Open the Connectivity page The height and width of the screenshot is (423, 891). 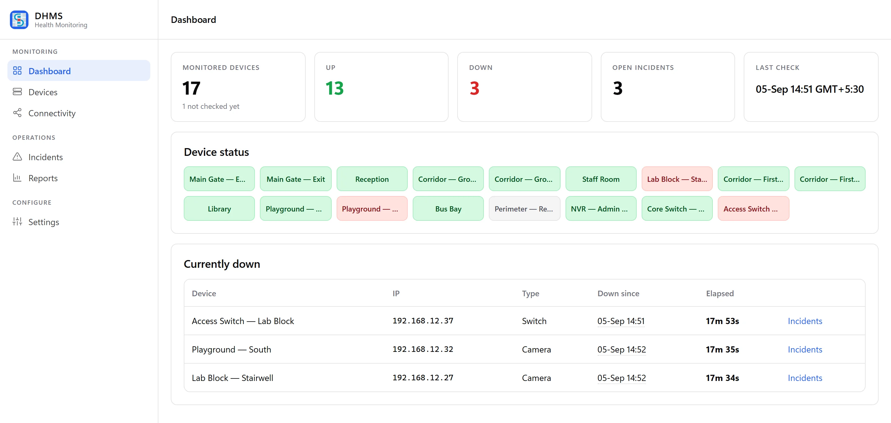[79, 113]
